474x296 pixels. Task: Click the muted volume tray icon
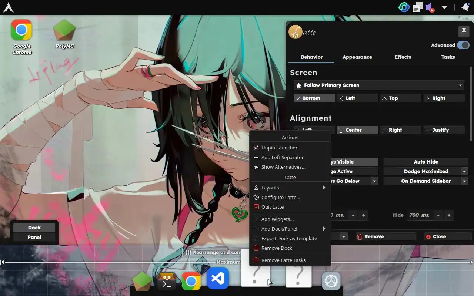pyautogui.click(x=430, y=7)
